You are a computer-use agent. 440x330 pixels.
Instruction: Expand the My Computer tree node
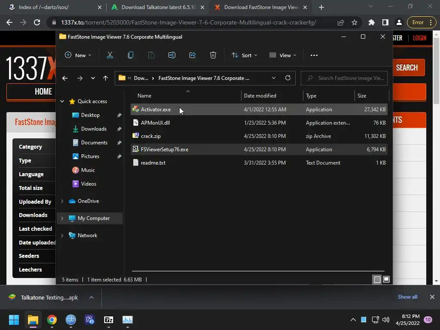[62, 218]
